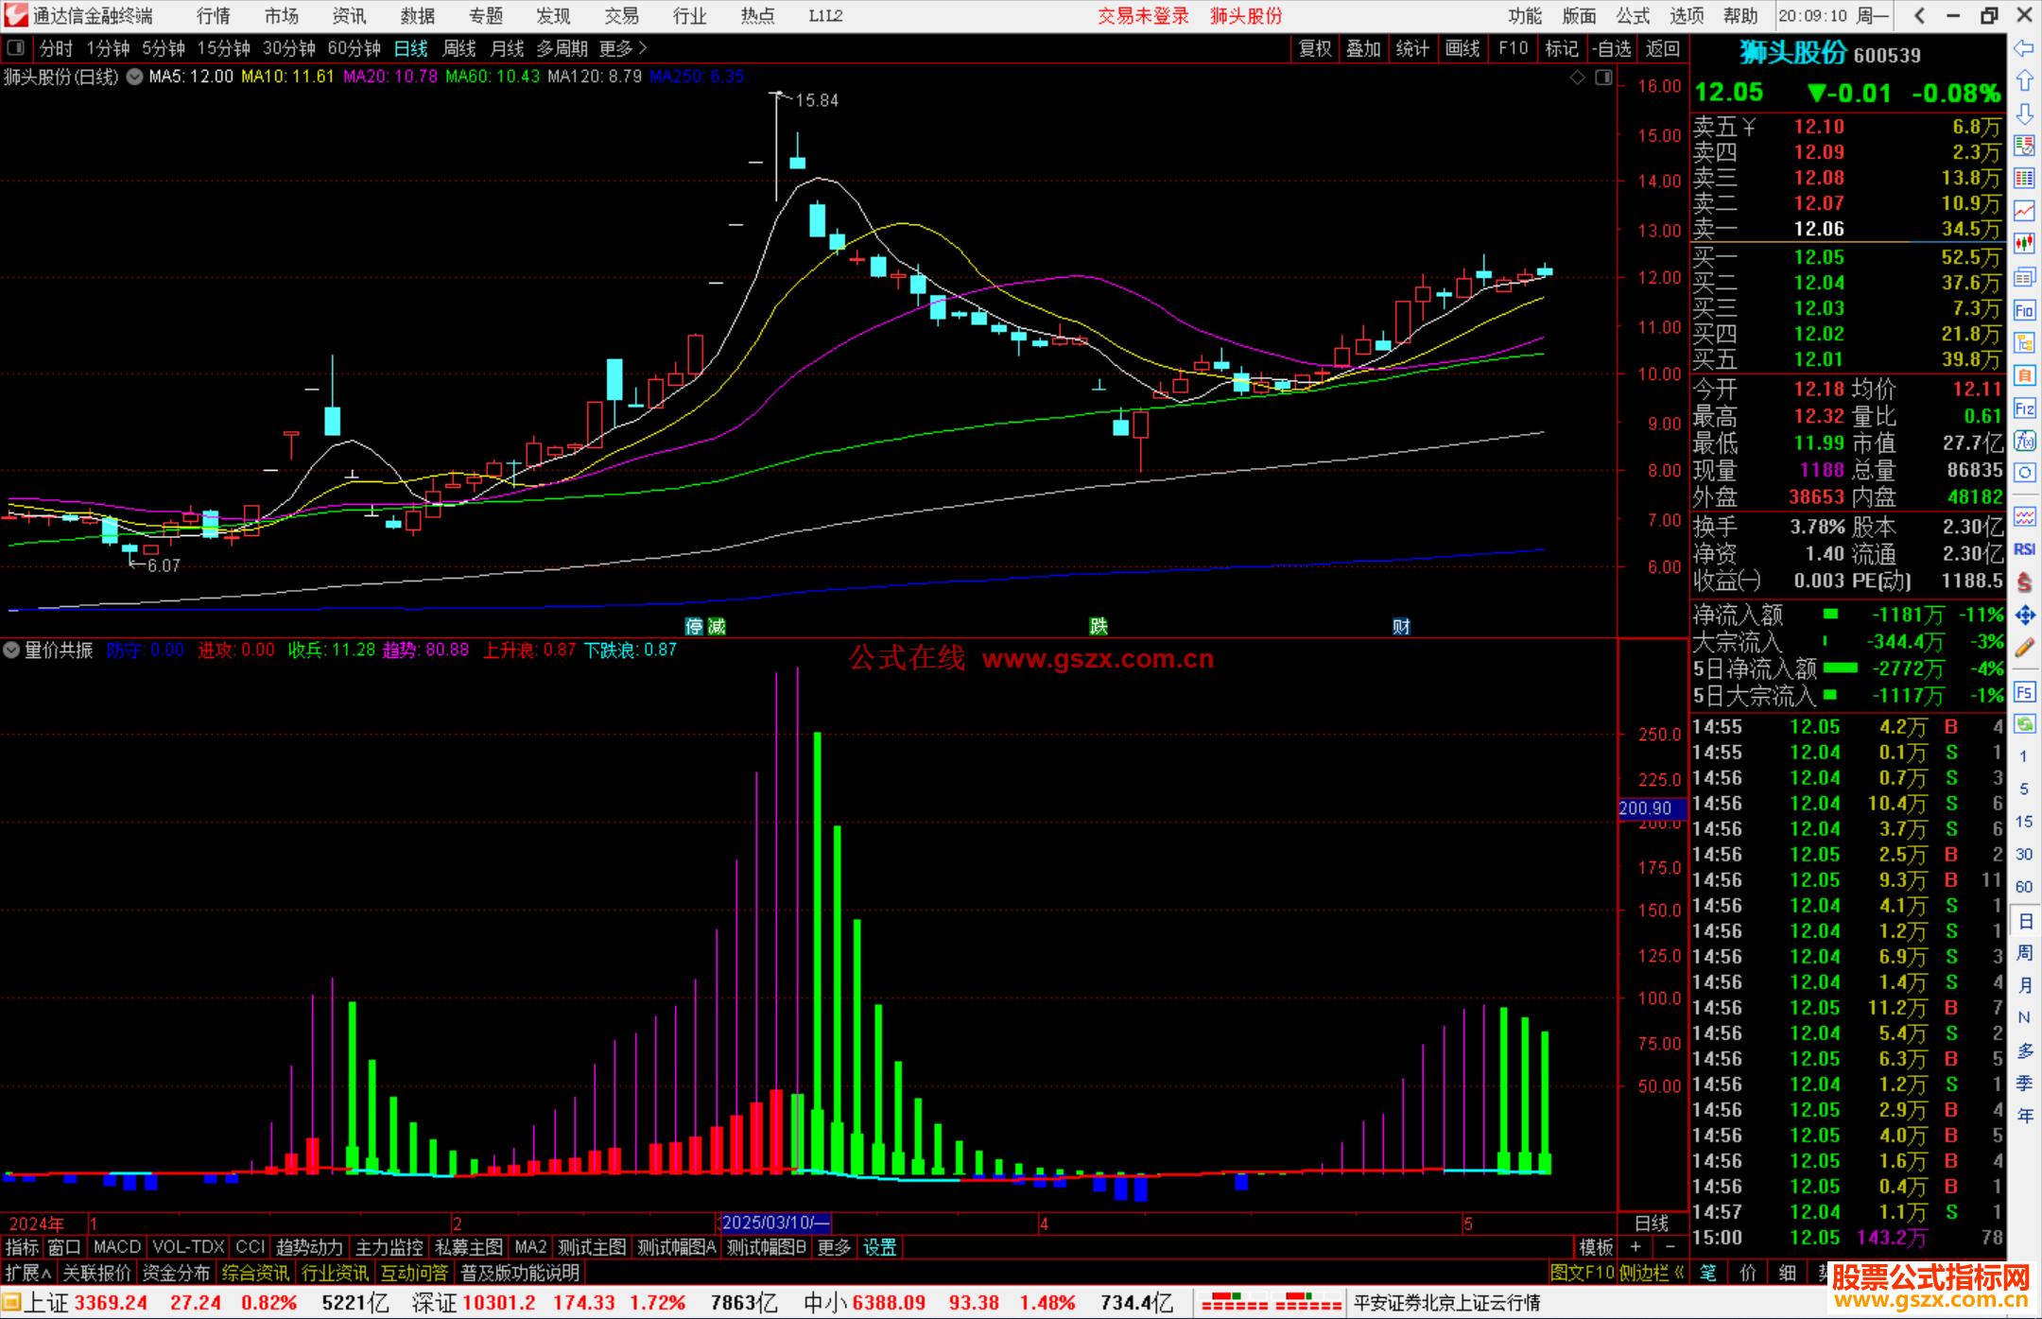
Task: Select the 日 period in right sidebar
Action: pyautogui.click(x=2024, y=921)
